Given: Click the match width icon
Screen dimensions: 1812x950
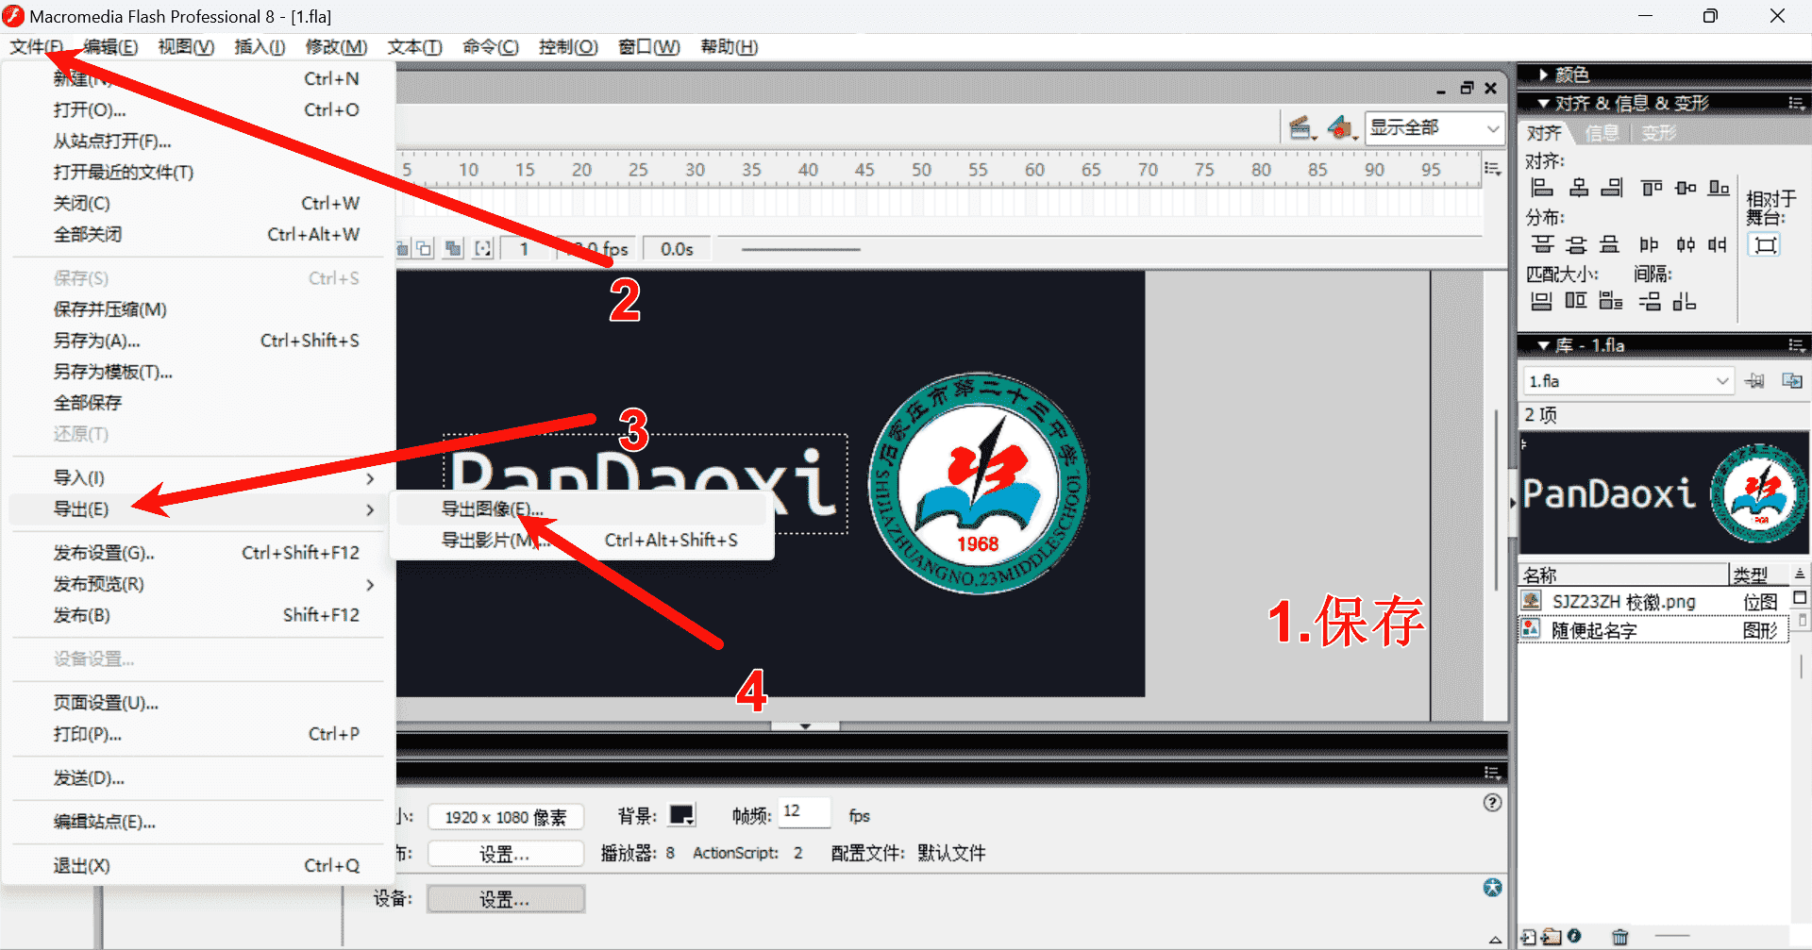Looking at the screenshot, I should pyautogui.click(x=1541, y=301).
